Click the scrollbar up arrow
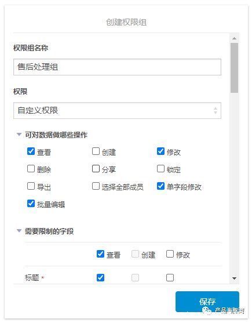Screen dimensions: 252x322 (235, 38)
